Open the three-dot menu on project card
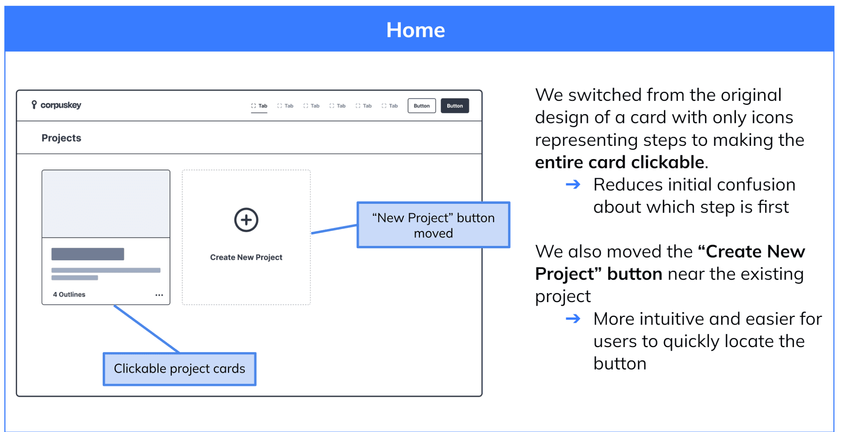 pos(159,295)
